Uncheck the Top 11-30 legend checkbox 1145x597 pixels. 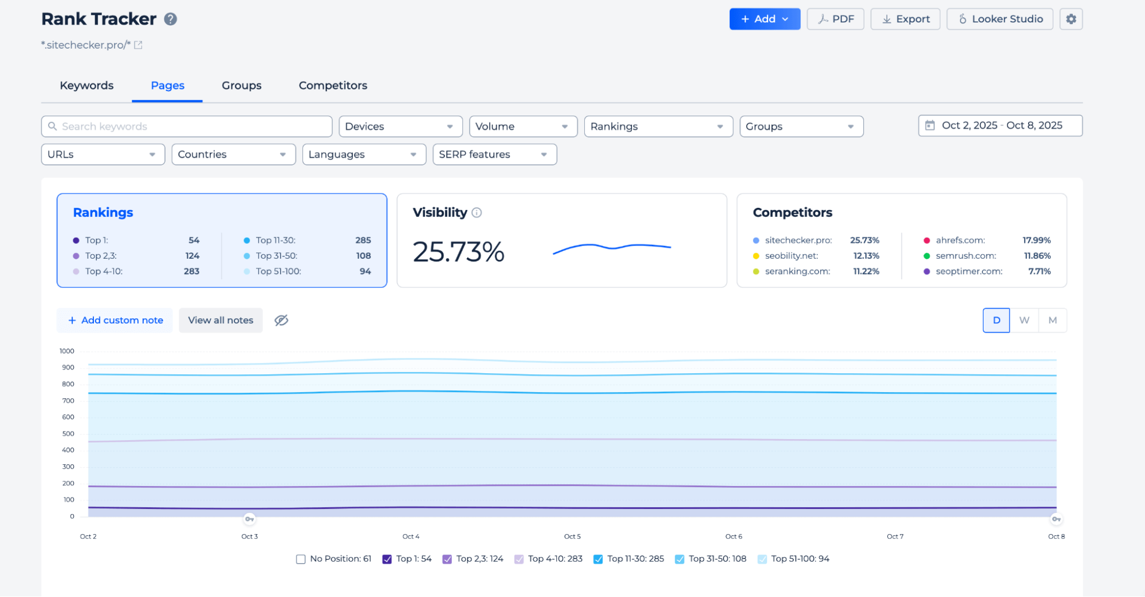598,559
